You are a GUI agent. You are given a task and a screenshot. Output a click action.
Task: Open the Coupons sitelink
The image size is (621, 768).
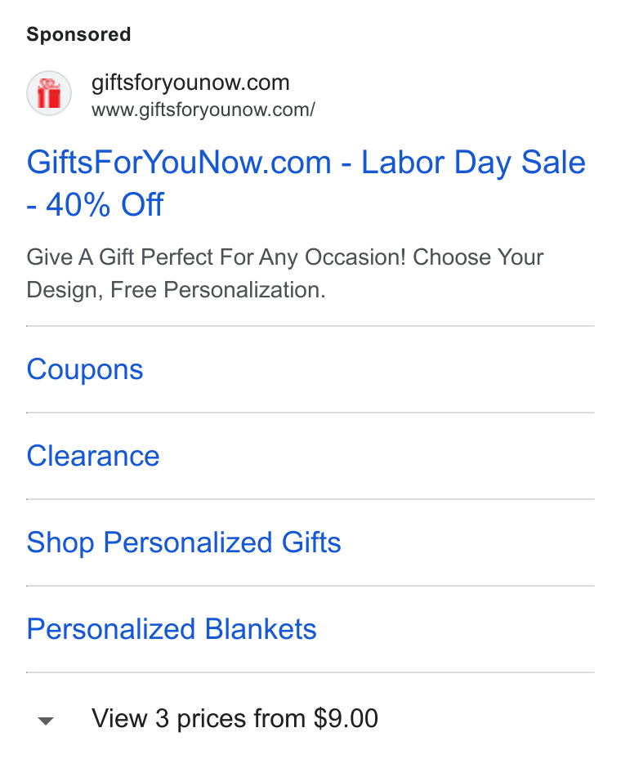(x=85, y=369)
